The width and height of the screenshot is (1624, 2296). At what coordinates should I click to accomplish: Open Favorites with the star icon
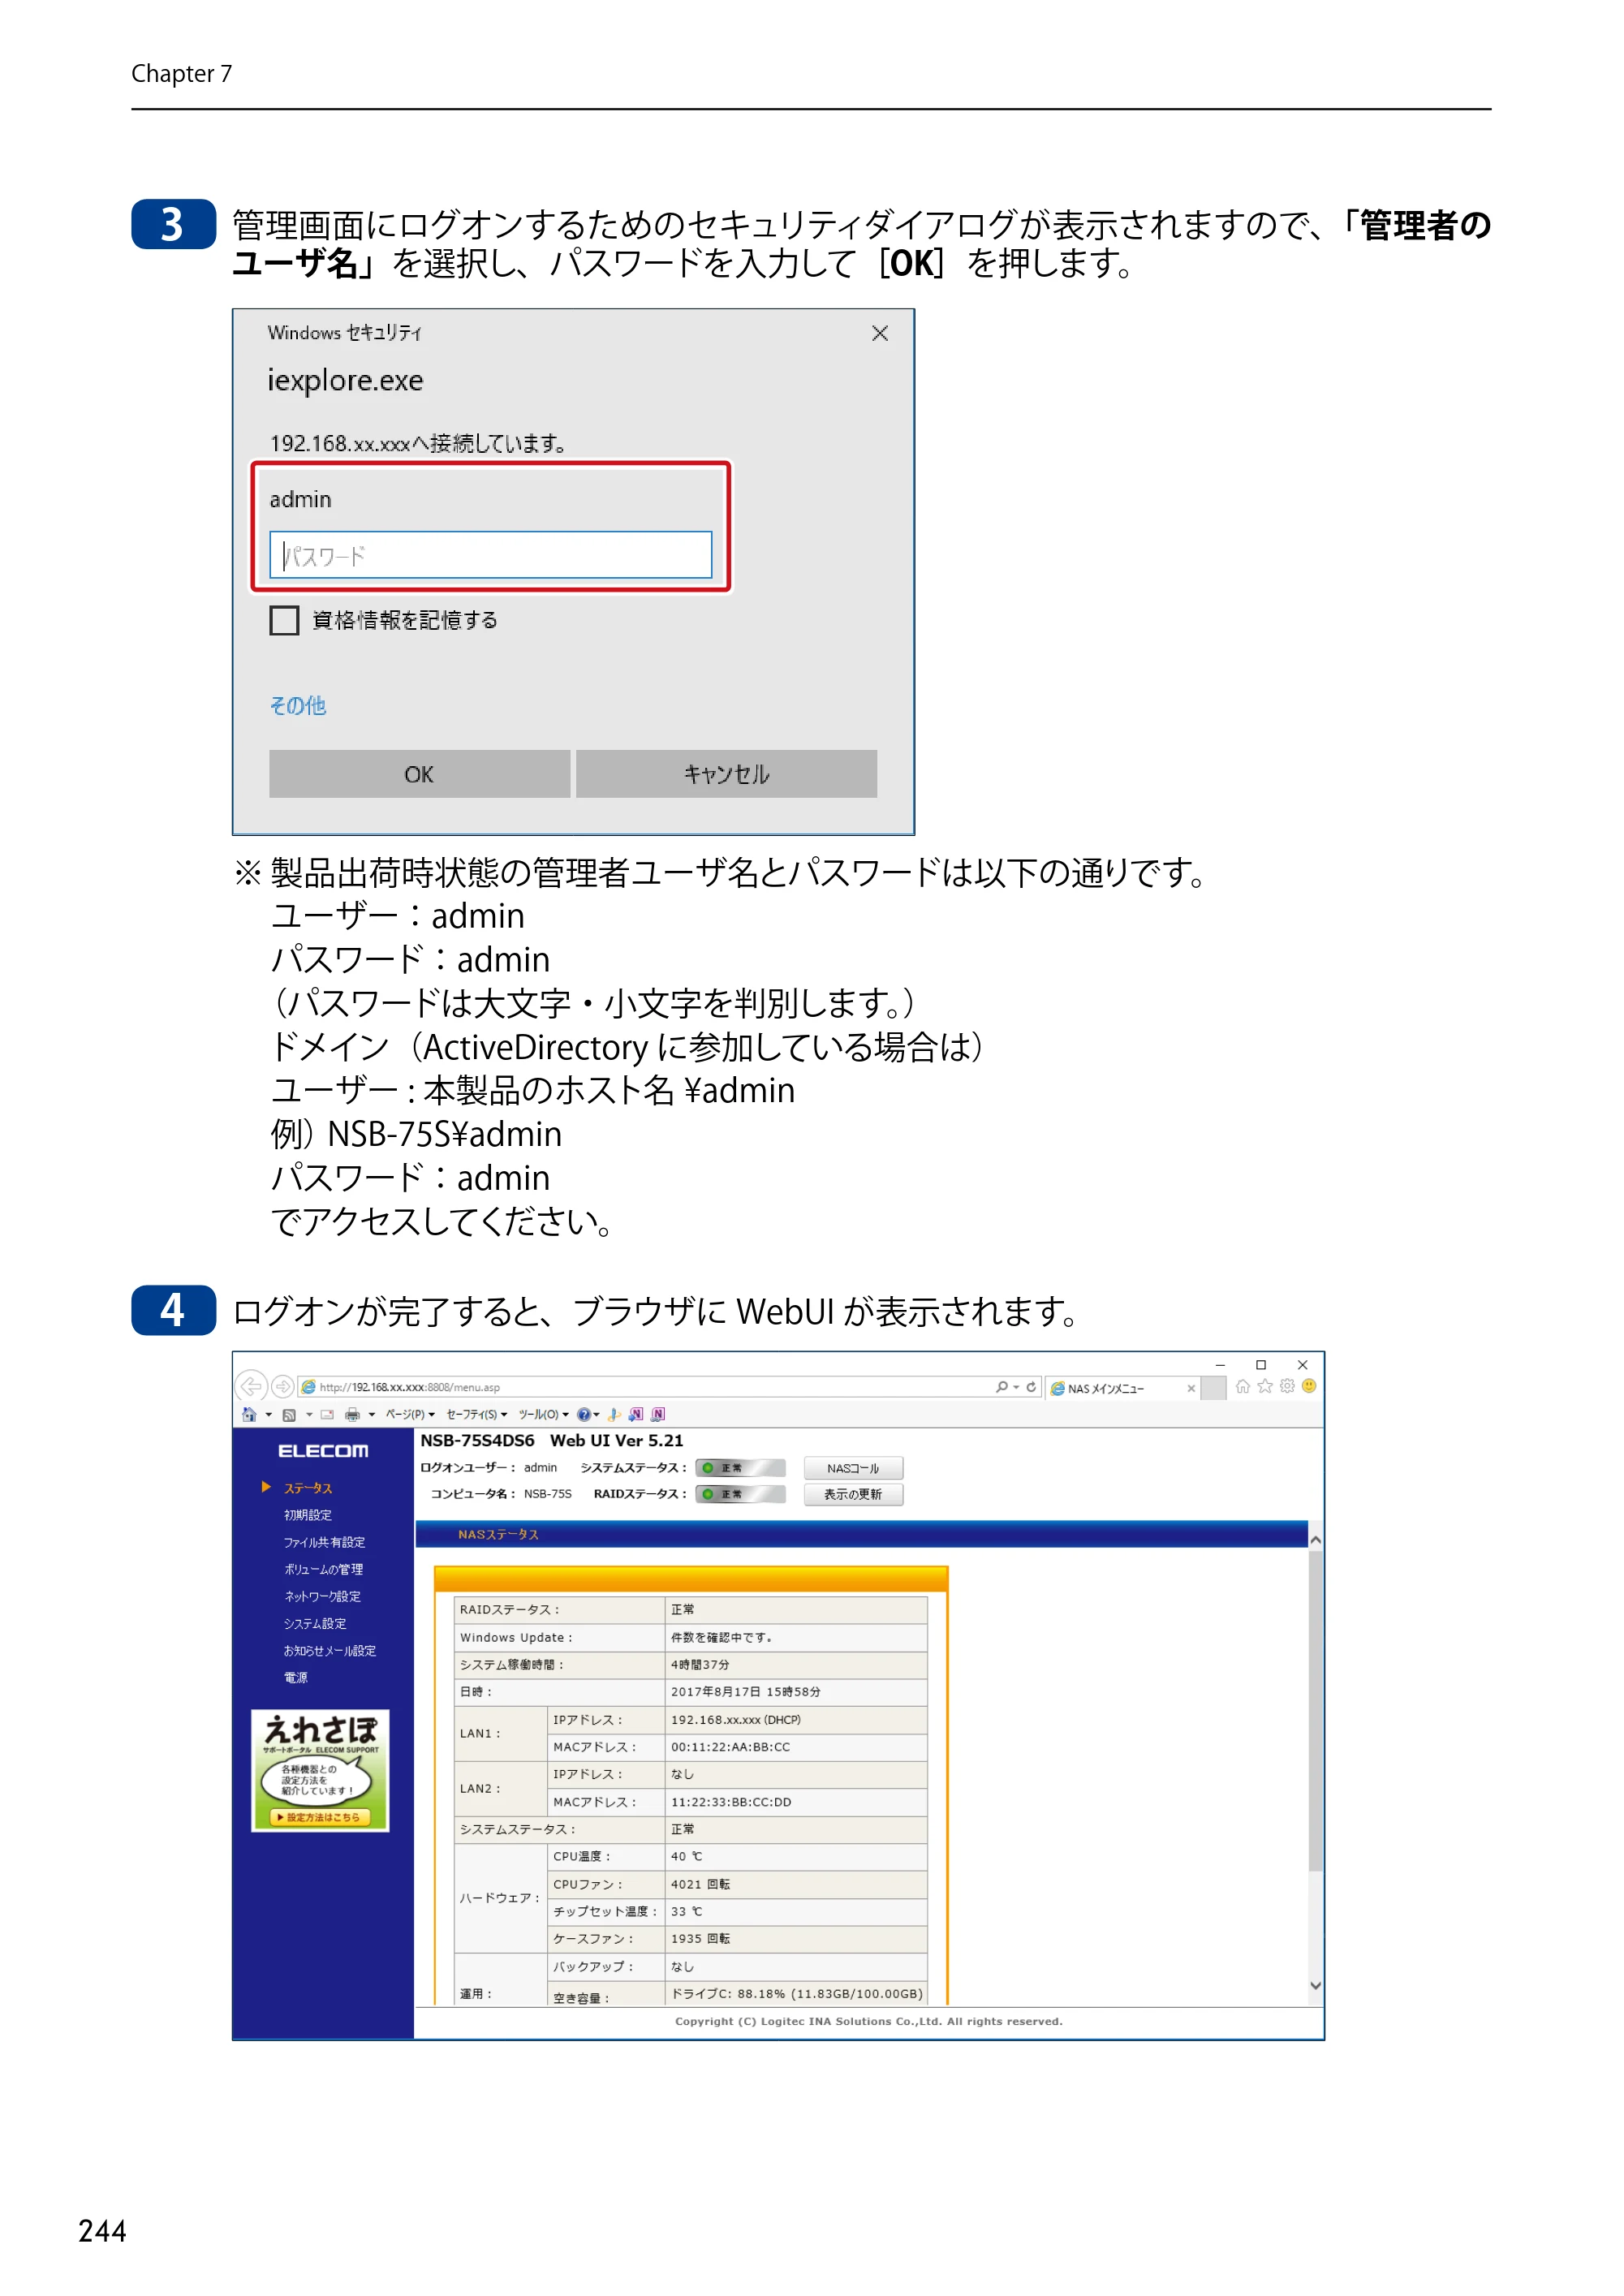point(1265,1386)
